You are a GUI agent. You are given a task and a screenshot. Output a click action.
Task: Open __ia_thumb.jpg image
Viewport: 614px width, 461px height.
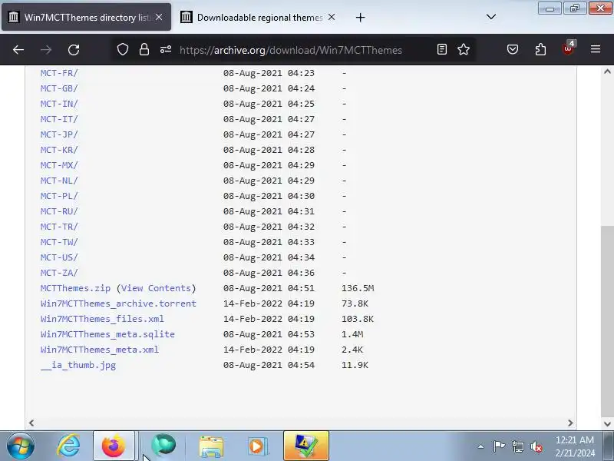pyautogui.click(x=78, y=365)
